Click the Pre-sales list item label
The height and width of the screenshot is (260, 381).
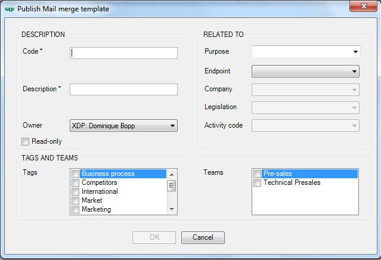click(278, 174)
